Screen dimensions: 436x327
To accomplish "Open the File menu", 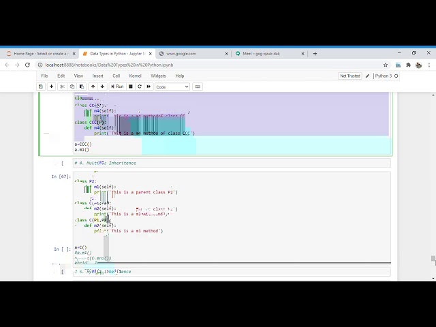I will click(x=44, y=76).
